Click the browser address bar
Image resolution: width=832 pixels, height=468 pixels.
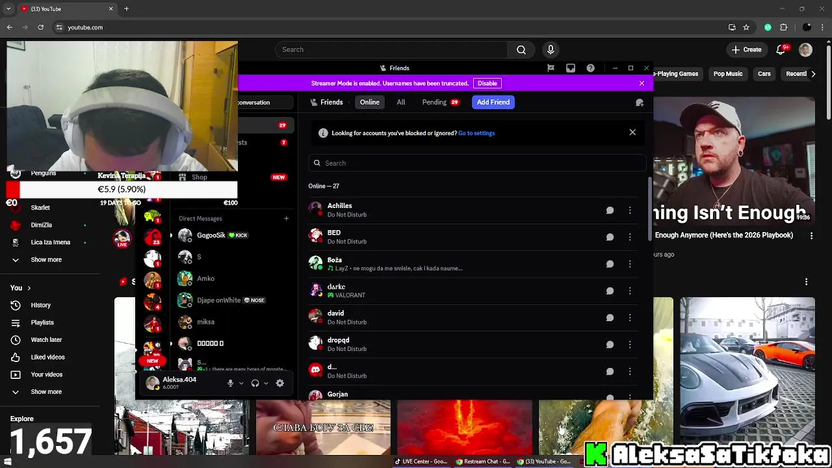pyautogui.click(x=389, y=27)
